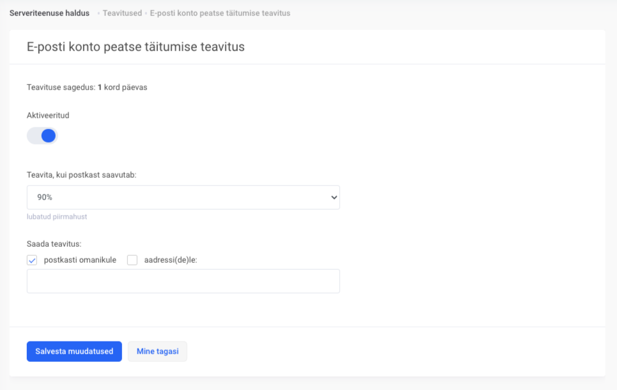Click the Aktiveeritud label above the switch

(x=48, y=116)
